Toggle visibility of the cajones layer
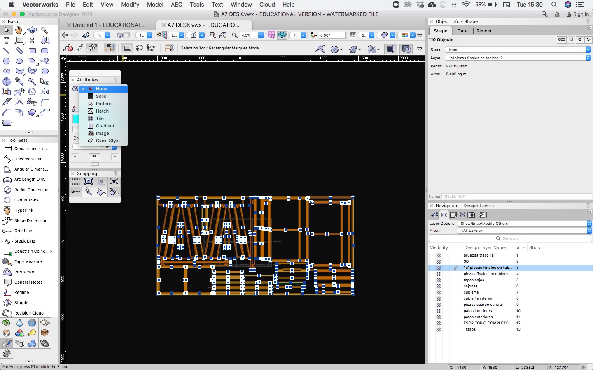 tap(439, 286)
